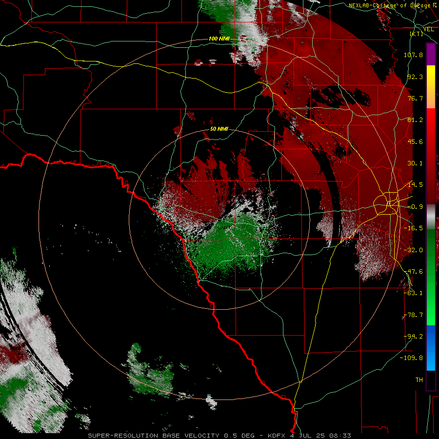Pick the gray near-zero segment of the color bar
The image size is (439, 439).
(431, 217)
